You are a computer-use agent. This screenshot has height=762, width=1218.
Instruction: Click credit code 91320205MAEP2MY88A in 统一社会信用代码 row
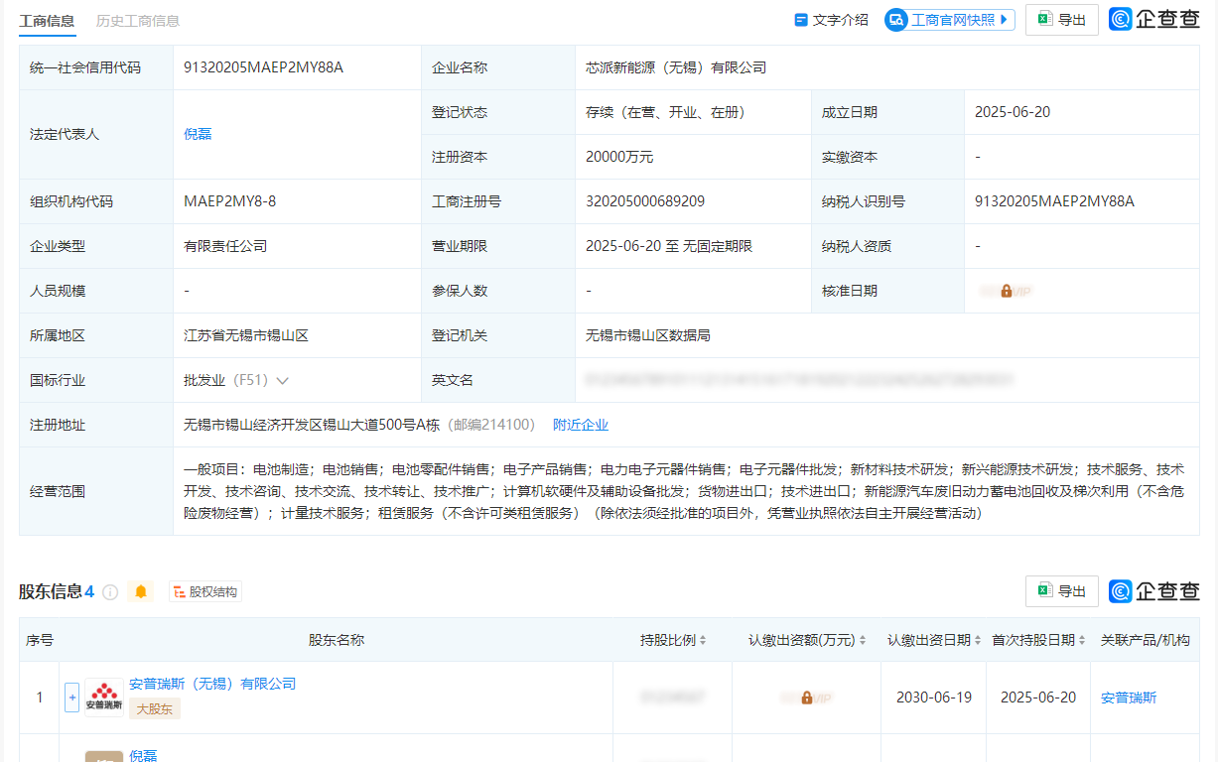pyautogui.click(x=264, y=67)
